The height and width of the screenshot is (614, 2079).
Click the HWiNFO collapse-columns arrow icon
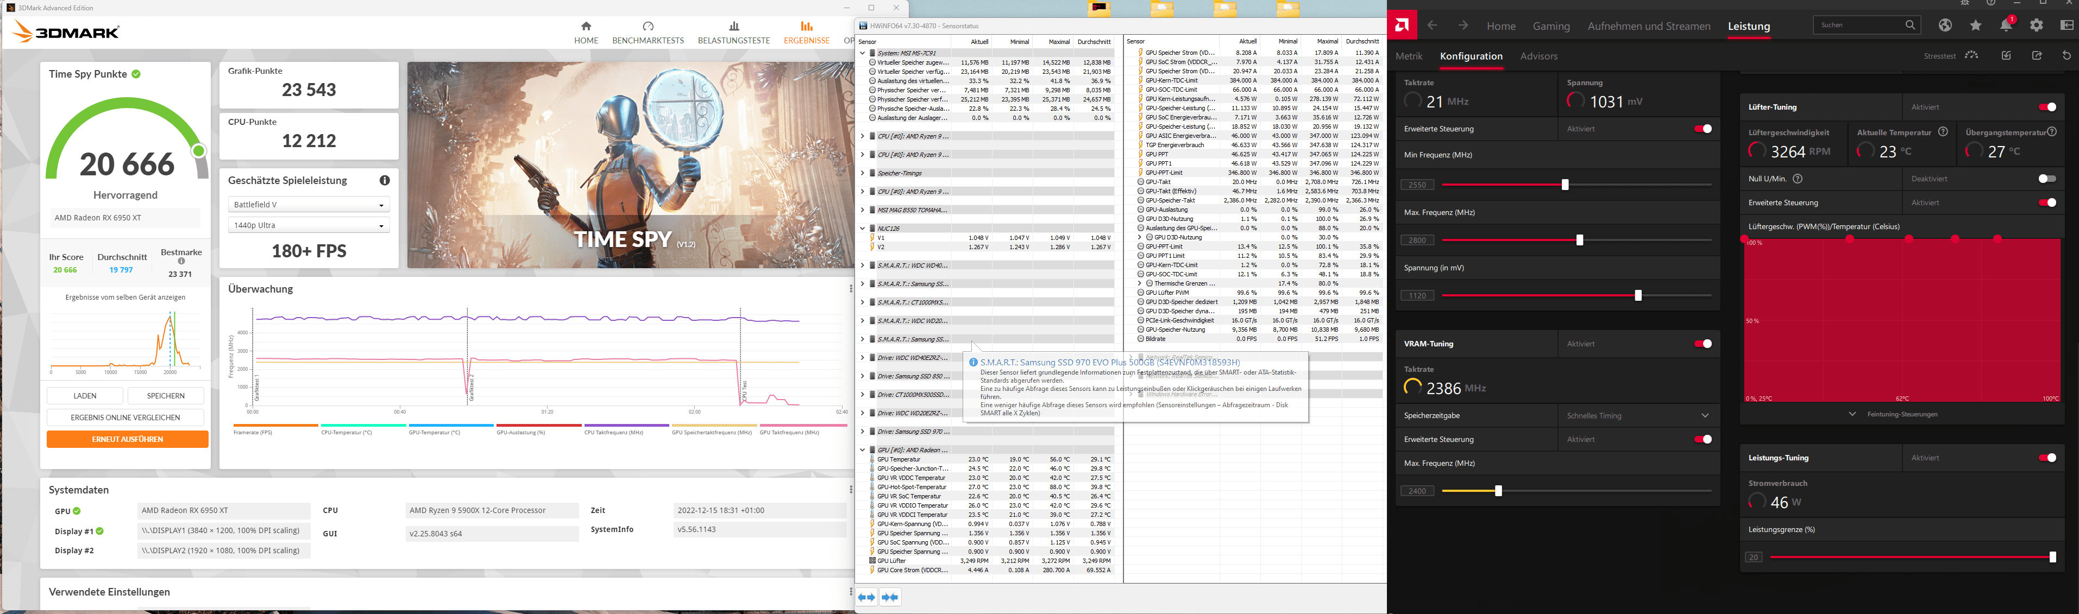(x=890, y=597)
